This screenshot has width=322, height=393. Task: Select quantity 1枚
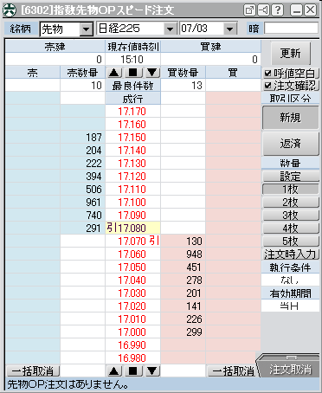pos(291,190)
